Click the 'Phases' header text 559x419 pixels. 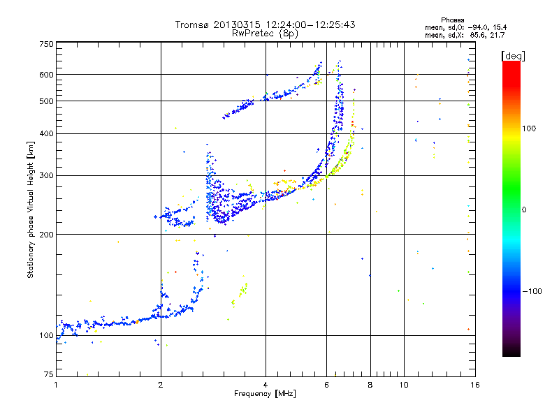[452, 20]
